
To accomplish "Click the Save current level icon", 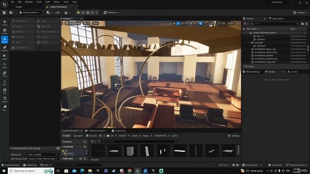I will (4, 13).
